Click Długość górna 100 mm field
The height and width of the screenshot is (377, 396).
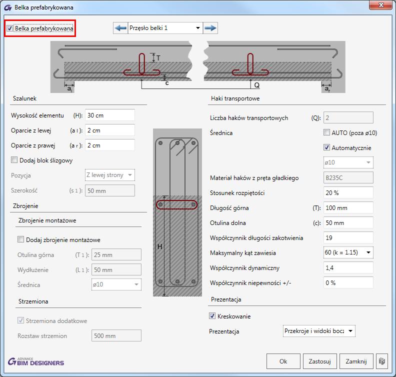click(x=348, y=207)
